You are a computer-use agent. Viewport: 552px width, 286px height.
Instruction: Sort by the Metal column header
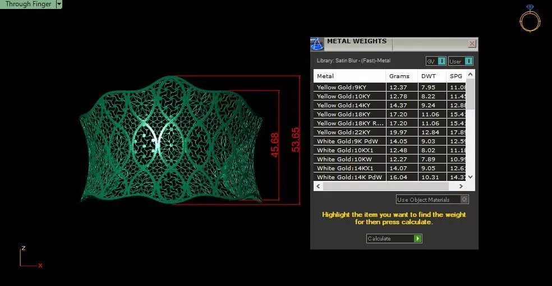tap(350, 76)
